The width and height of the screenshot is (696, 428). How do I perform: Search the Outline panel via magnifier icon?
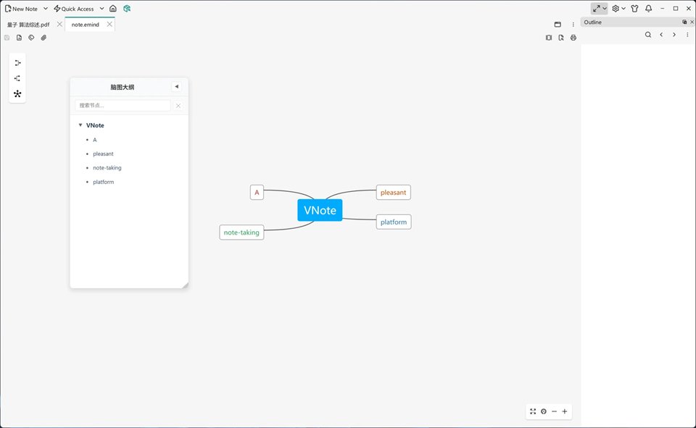click(x=648, y=35)
